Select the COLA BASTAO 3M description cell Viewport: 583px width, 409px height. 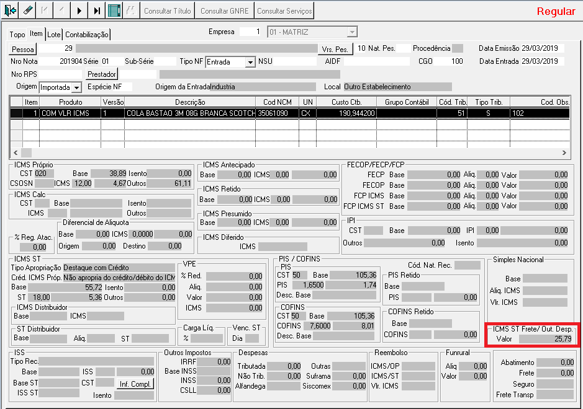pyautogui.click(x=190, y=113)
